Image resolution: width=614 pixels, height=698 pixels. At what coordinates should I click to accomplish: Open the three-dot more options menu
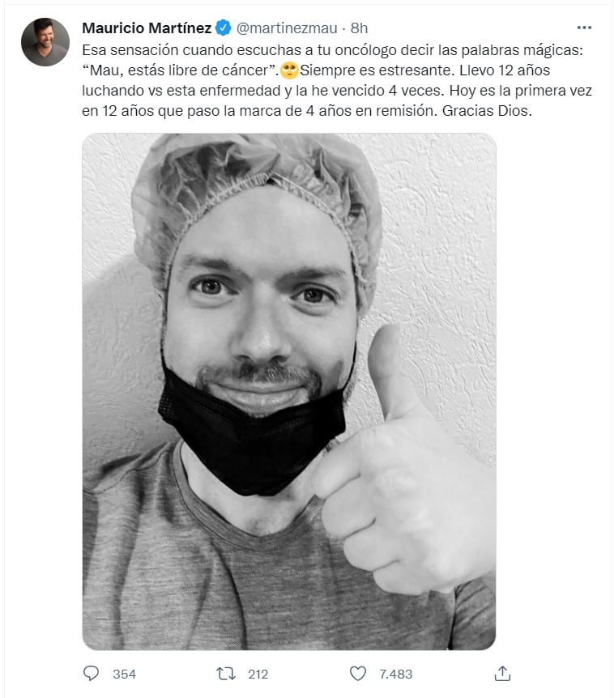[x=584, y=28]
